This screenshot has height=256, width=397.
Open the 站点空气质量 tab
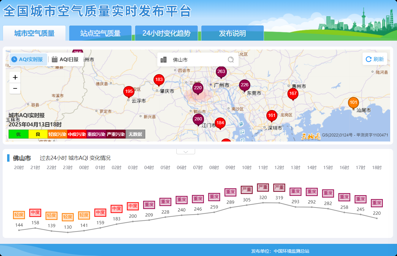coord(100,33)
